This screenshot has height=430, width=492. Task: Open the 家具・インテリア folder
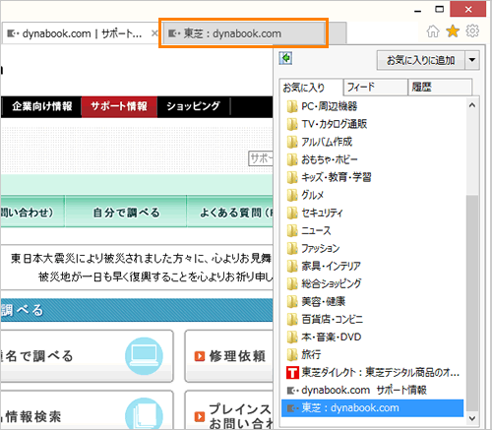tap(324, 266)
